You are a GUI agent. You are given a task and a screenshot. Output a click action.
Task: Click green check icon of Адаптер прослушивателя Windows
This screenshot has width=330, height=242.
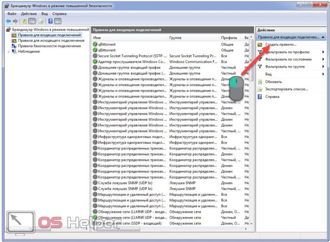point(95,62)
